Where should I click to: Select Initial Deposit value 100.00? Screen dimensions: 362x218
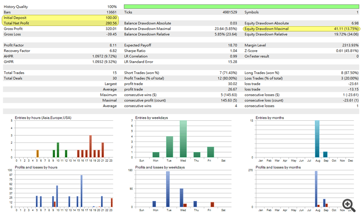[x=111, y=18]
